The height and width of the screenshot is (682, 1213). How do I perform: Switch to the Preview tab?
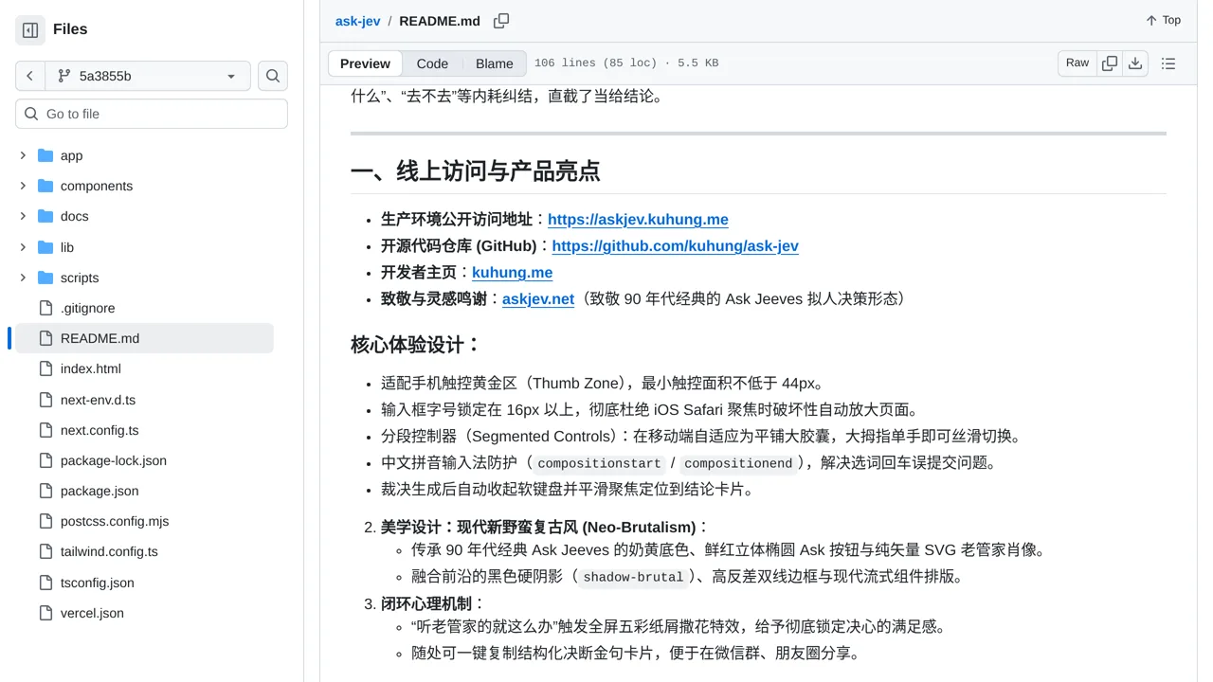365,63
